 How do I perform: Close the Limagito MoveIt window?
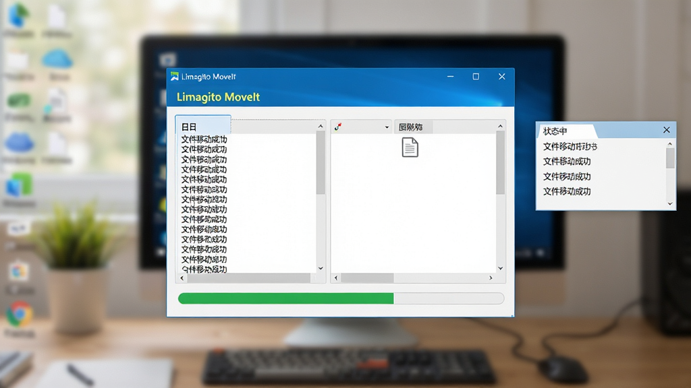point(501,77)
